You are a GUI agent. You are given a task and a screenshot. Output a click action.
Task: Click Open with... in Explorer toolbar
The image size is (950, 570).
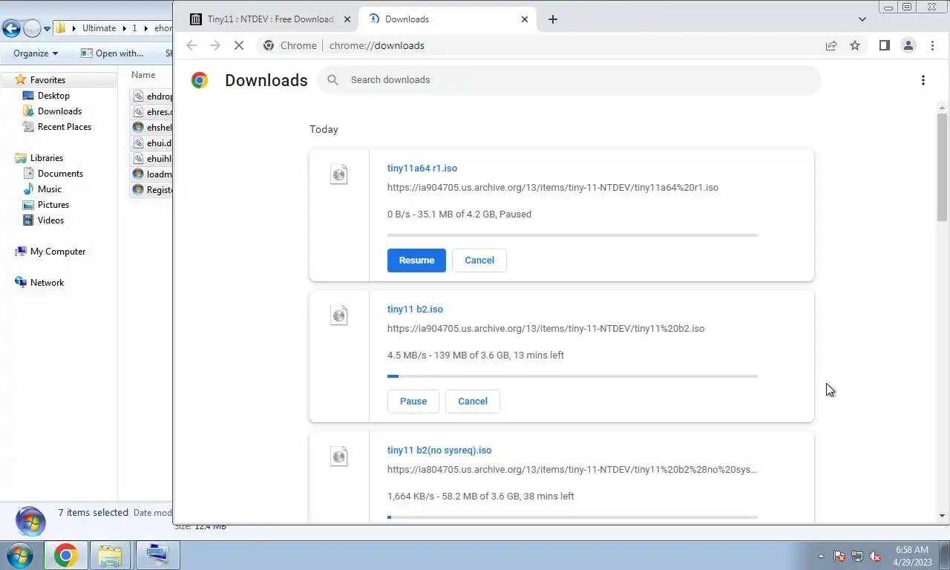pos(112,53)
